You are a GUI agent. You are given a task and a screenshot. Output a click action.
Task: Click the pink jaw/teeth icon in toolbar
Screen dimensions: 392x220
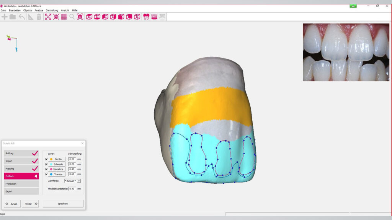coord(154,17)
